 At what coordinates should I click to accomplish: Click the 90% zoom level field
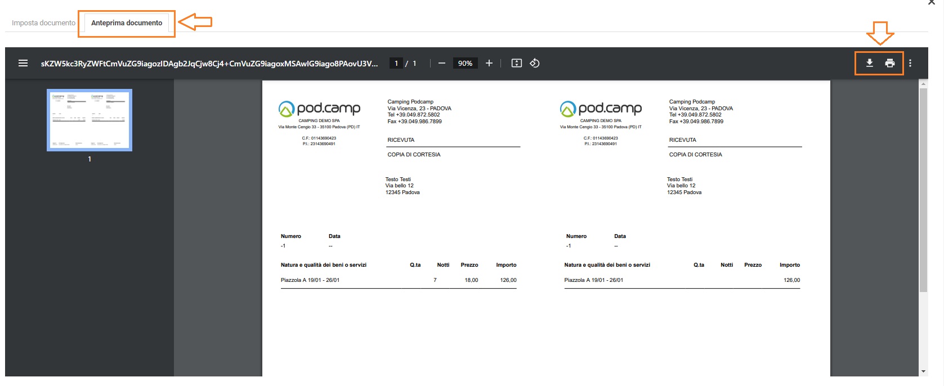[x=465, y=63]
